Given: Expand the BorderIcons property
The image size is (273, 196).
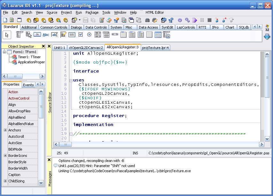Looking at the screenshot, I should 5,155.
